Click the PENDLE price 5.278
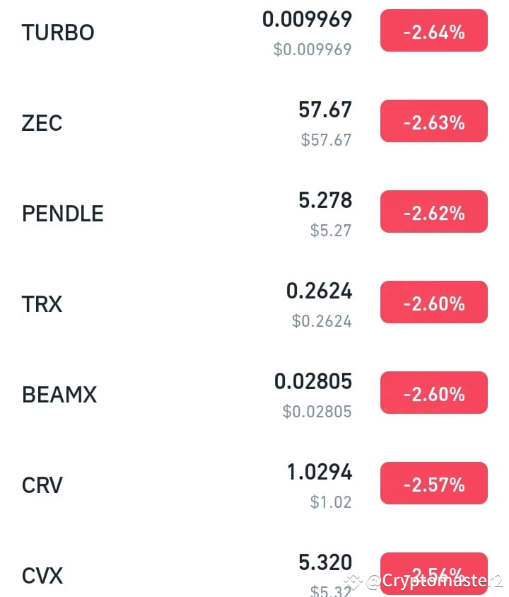 click(325, 201)
